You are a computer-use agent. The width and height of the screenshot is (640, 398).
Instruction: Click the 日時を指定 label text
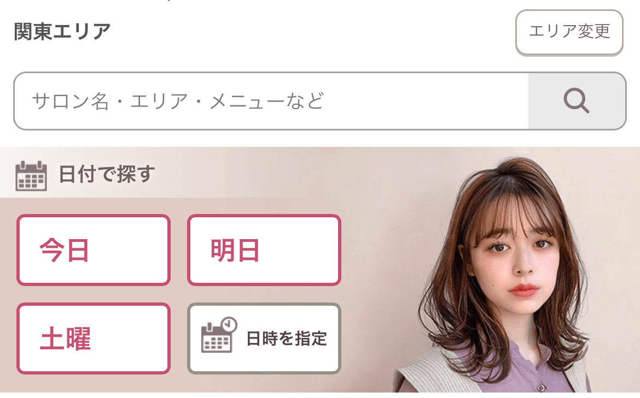point(287,338)
